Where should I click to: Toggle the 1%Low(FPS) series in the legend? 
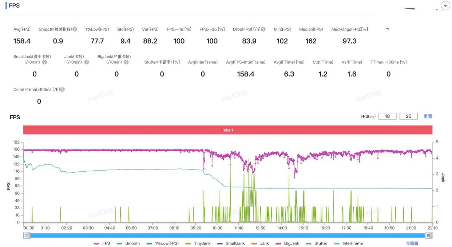(x=162, y=243)
